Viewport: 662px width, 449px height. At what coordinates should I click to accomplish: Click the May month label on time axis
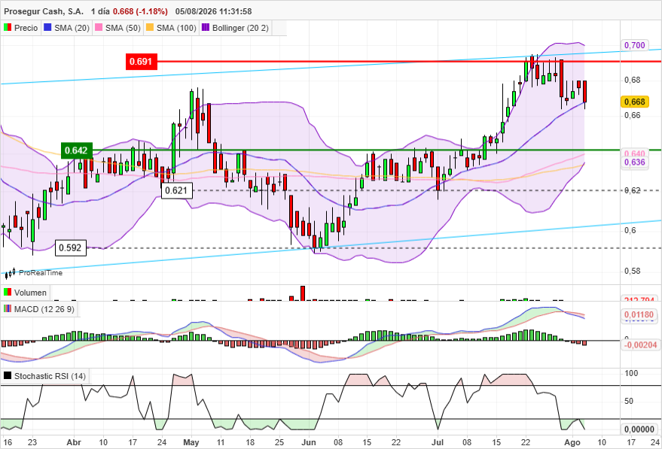coord(191,442)
